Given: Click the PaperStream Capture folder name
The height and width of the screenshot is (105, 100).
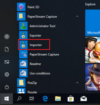Looking at the screenshot, I should [42, 17].
